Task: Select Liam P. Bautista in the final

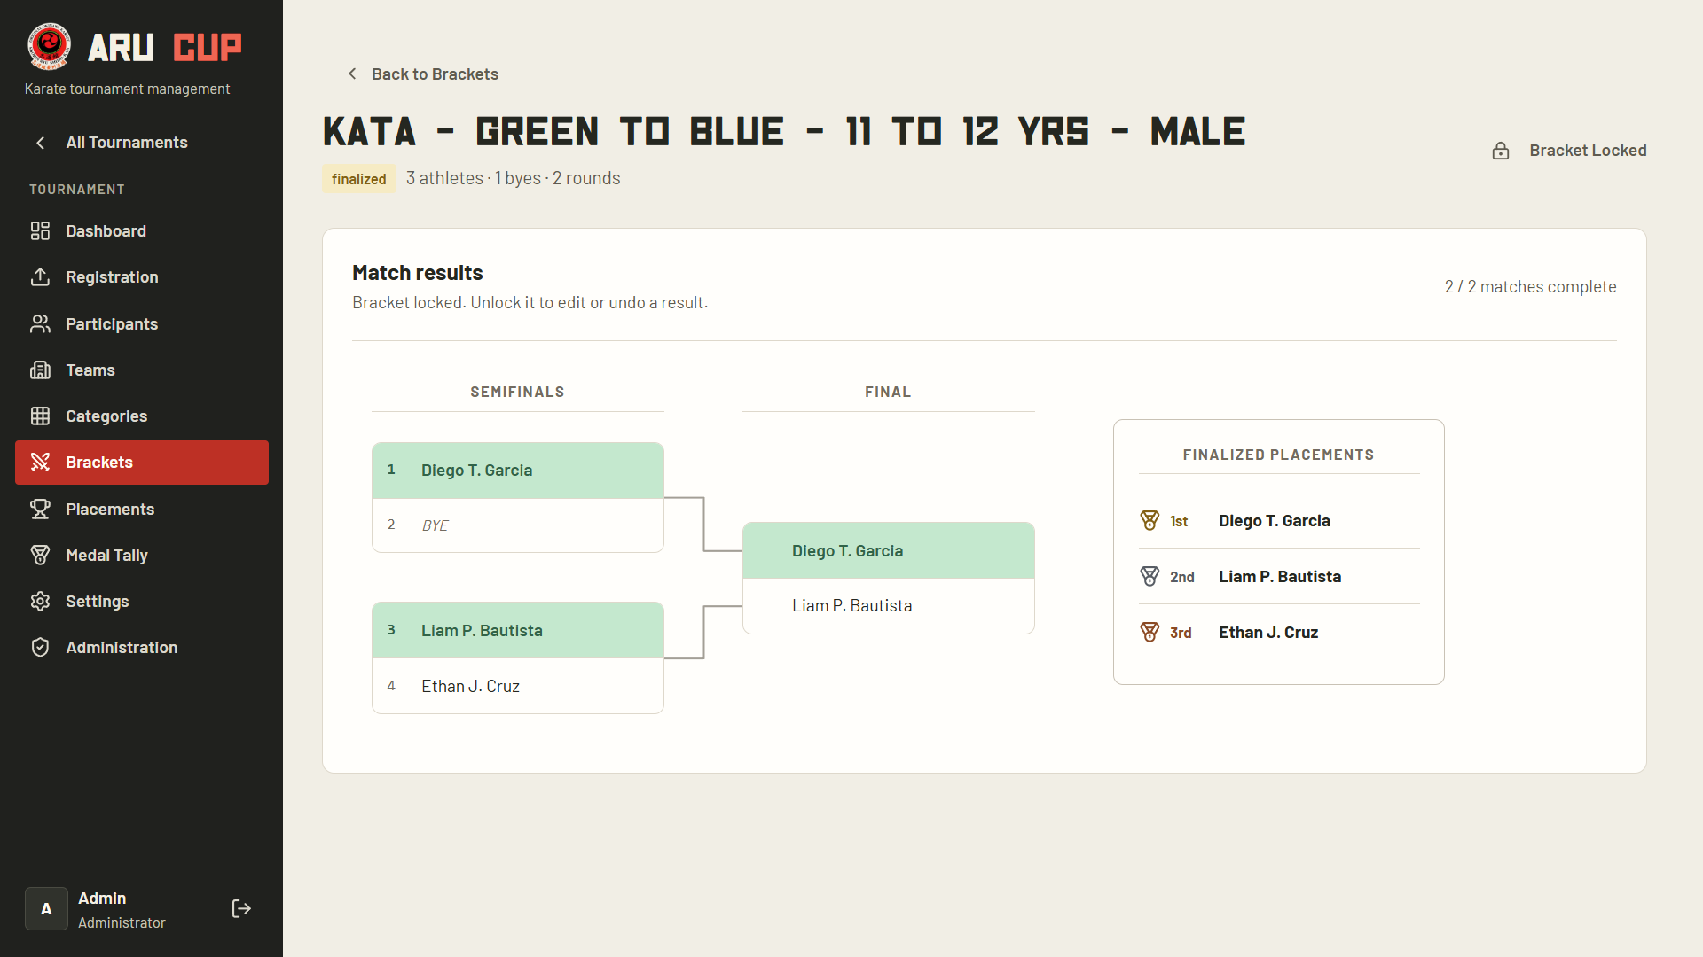Action: pyautogui.click(x=889, y=606)
